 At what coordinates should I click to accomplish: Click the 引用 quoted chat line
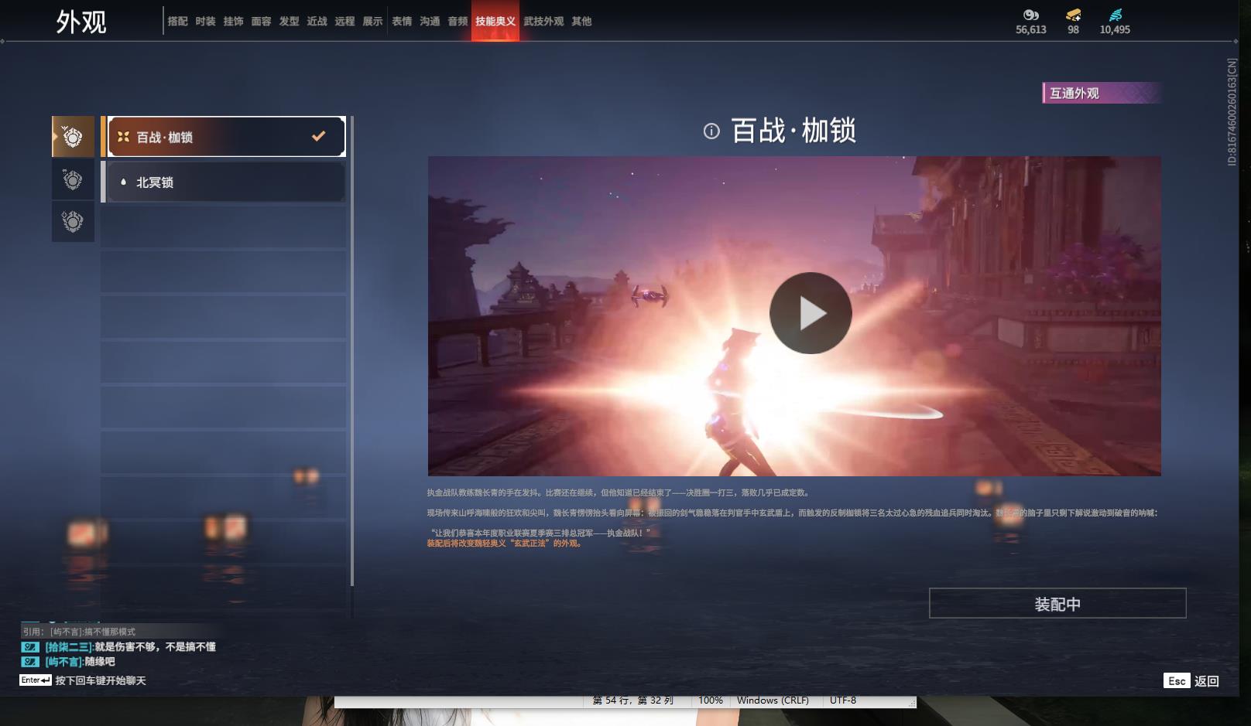click(x=79, y=632)
